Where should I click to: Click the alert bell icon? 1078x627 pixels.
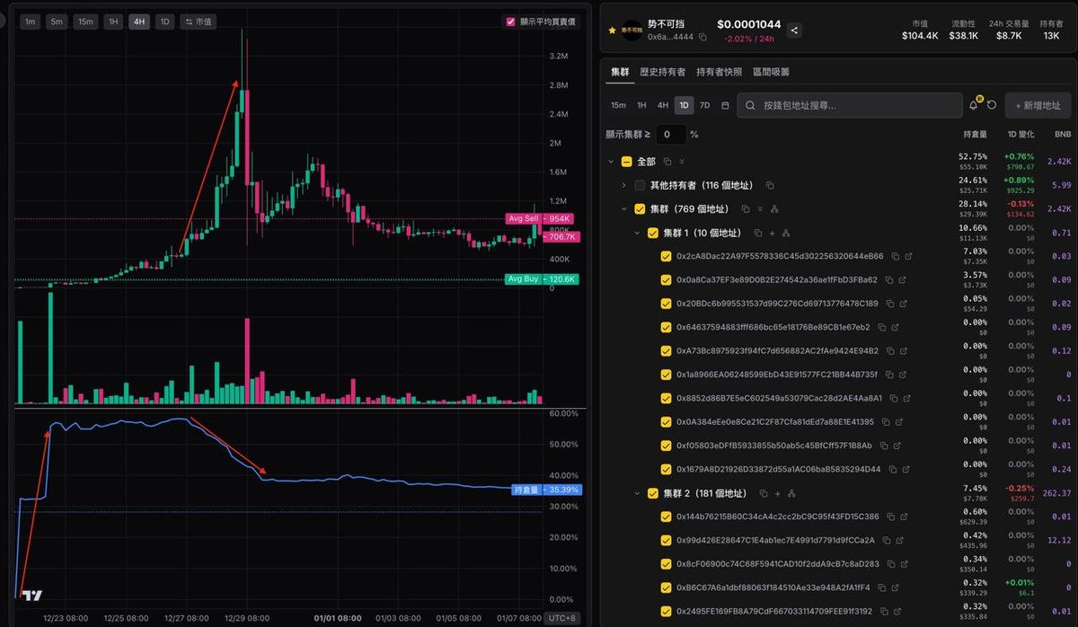pos(973,105)
